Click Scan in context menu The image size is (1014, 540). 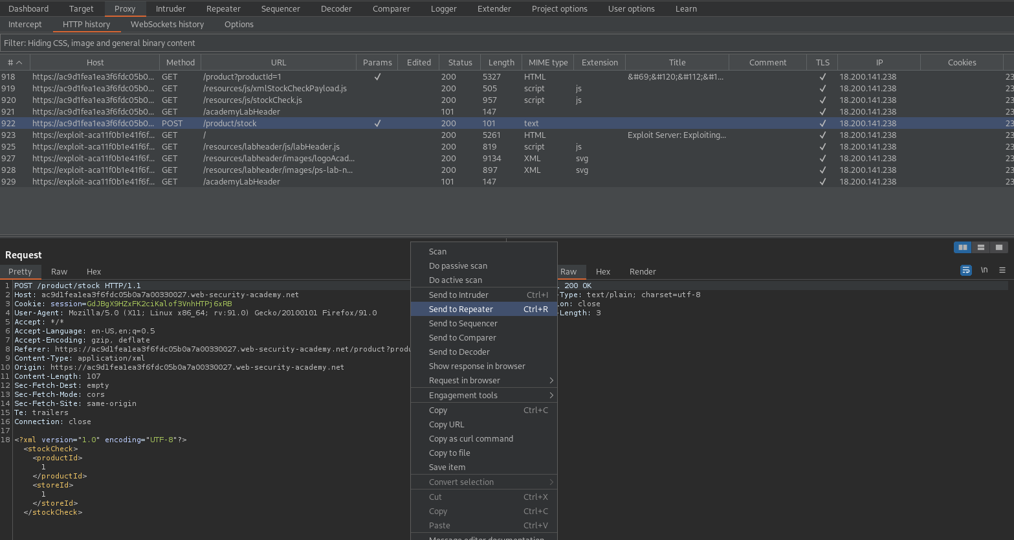[484, 251]
